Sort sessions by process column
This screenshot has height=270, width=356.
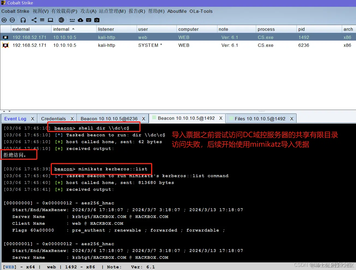276,29
